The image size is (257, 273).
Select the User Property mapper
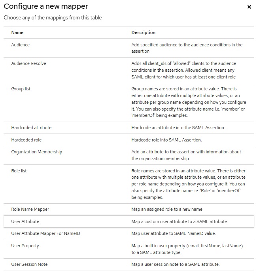pyautogui.click(x=129, y=249)
